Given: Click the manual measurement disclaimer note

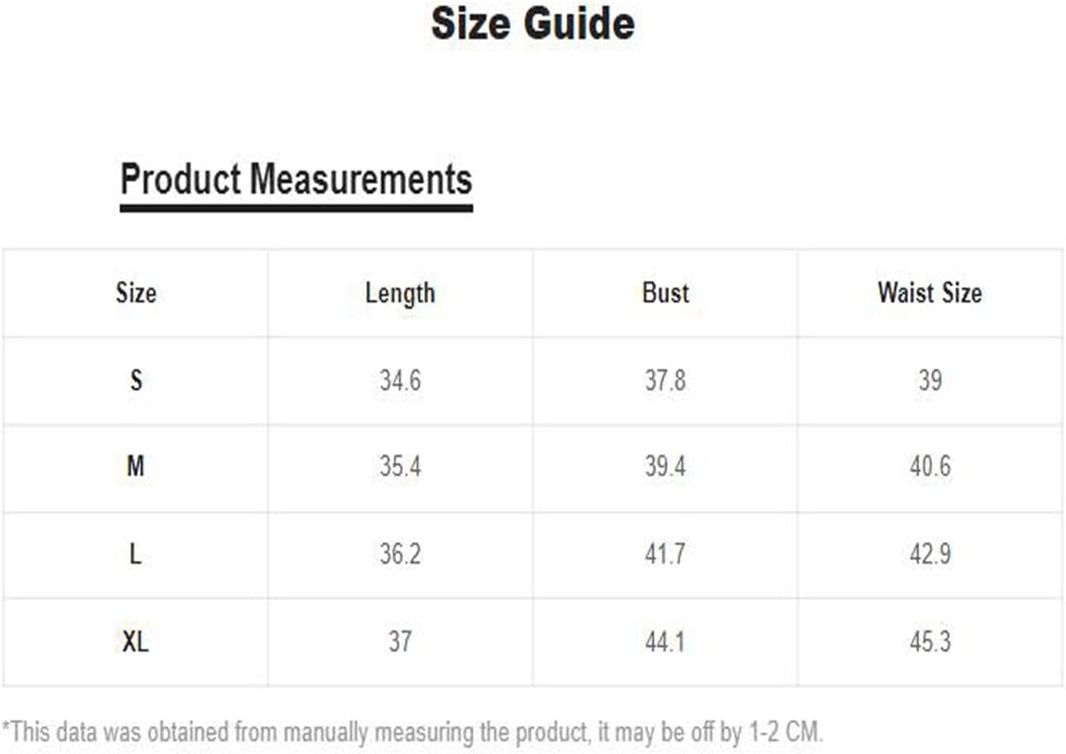Looking at the screenshot, I should click(x=413, y=732).
